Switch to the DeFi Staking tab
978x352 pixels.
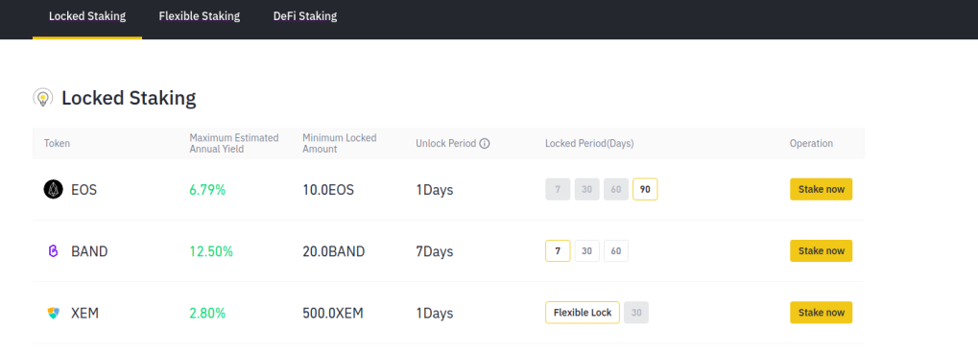click(x=305, y=17)
